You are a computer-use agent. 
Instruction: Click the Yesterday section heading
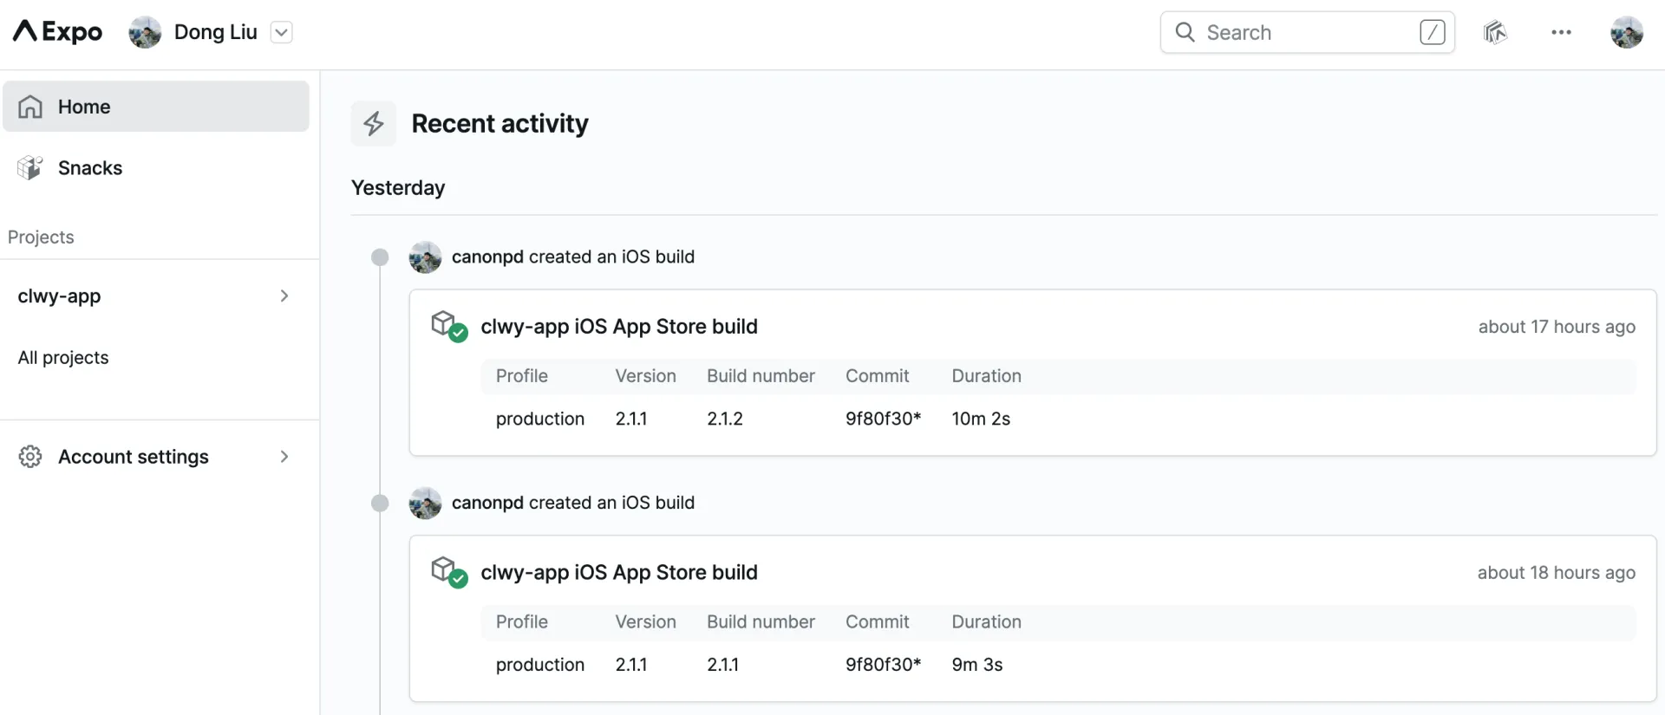[x=398, y=188]
